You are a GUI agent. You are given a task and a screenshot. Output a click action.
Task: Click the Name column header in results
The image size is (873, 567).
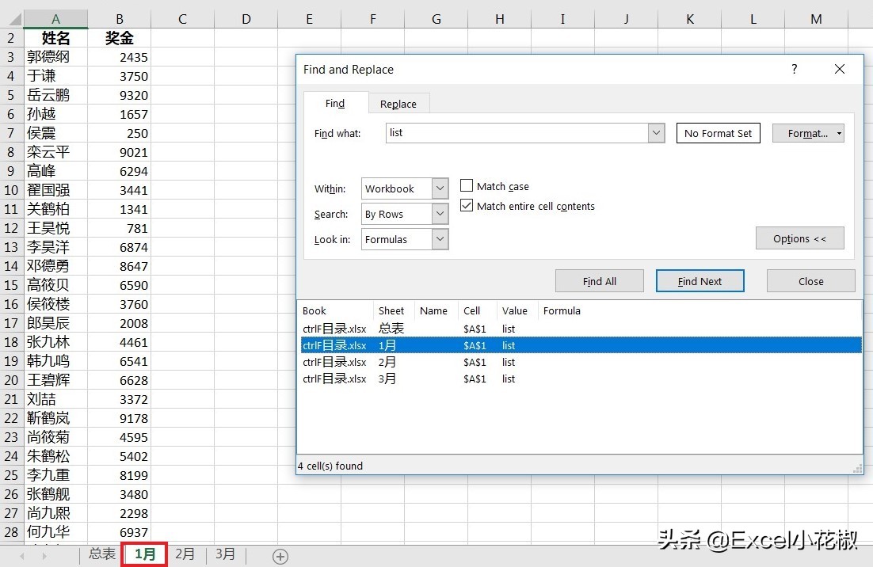436,310
